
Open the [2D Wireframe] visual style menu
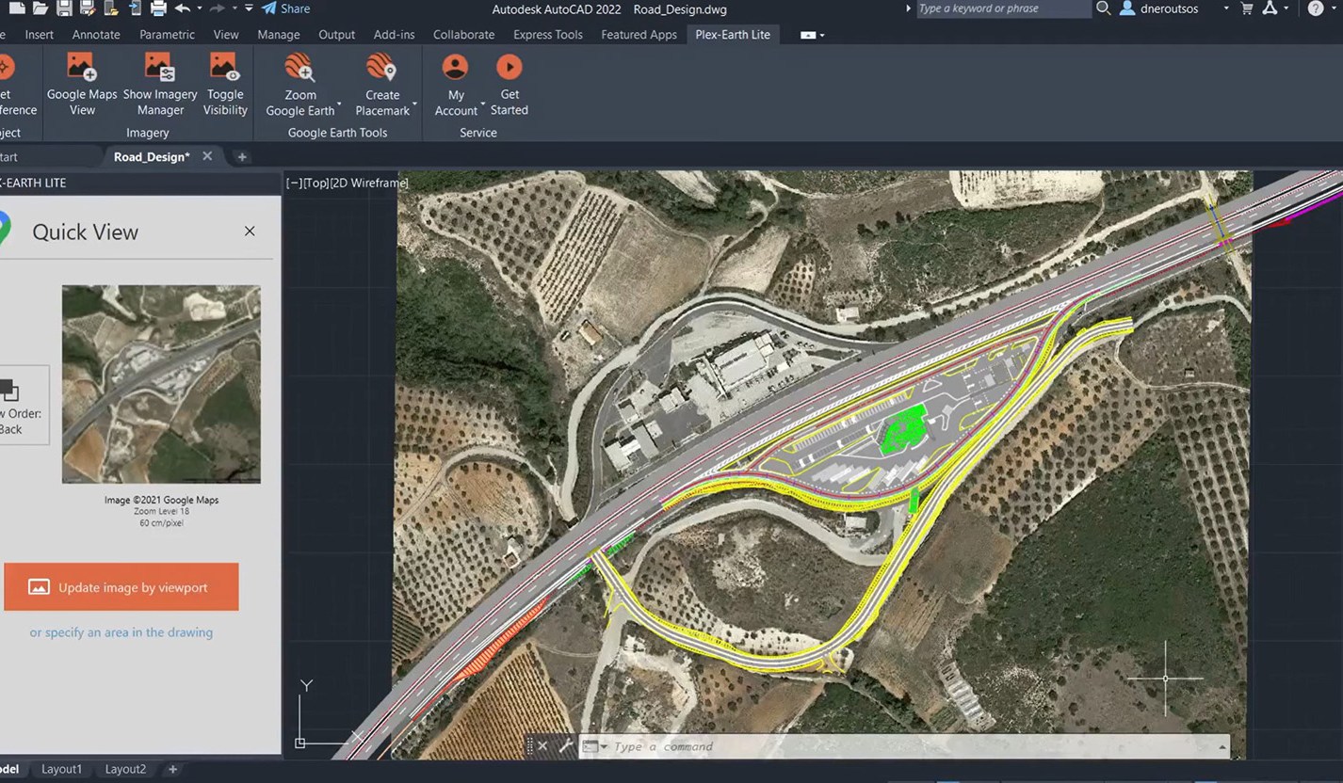click(x=370, y=183)
